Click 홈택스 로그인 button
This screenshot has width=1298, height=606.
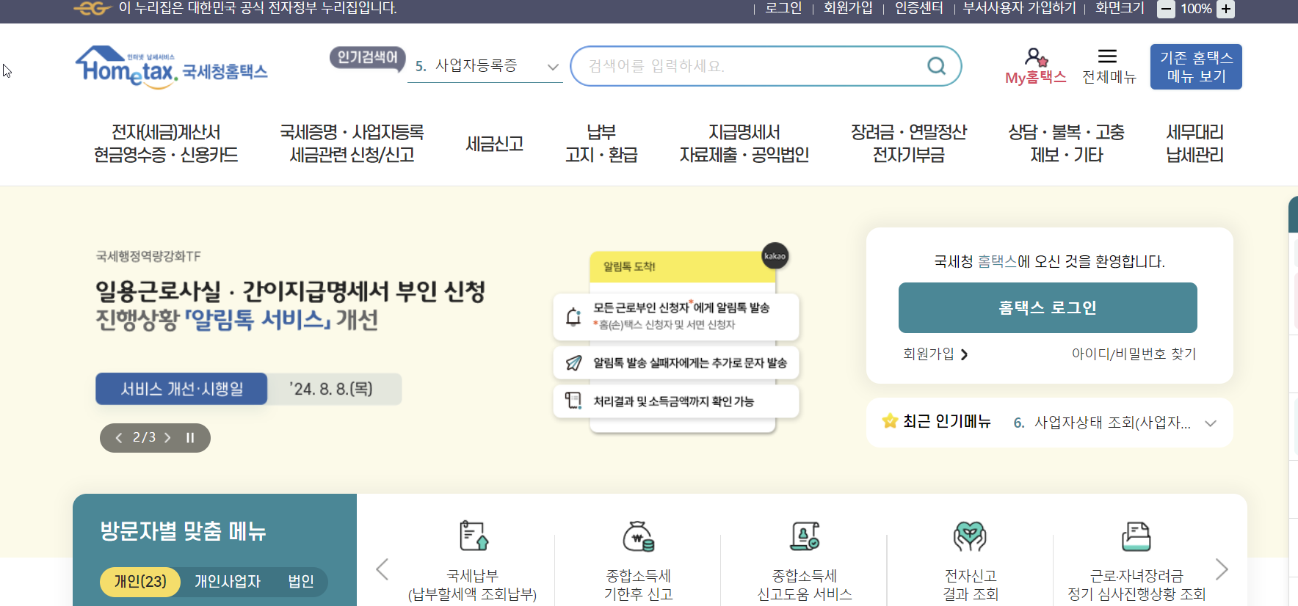[1048, 307]
